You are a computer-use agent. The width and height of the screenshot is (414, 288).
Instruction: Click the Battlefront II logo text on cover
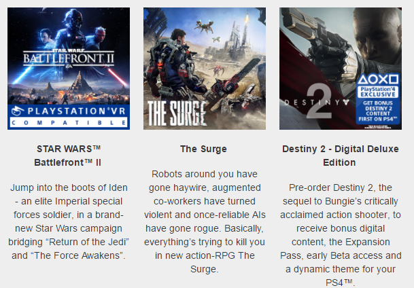click(x=69, y=58)
